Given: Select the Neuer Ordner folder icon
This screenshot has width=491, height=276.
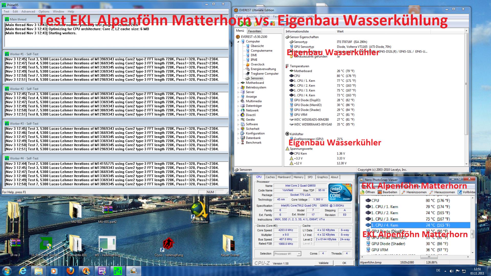Looking at the screenshot, I should tap(230, 246).
